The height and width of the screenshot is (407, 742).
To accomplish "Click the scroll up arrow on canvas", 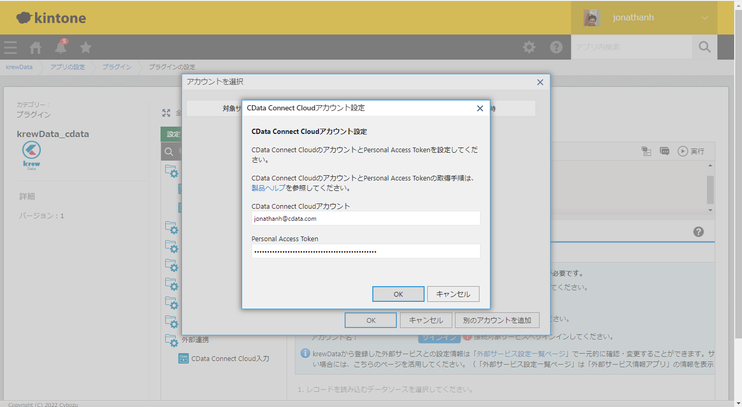I will pos(710,165).
